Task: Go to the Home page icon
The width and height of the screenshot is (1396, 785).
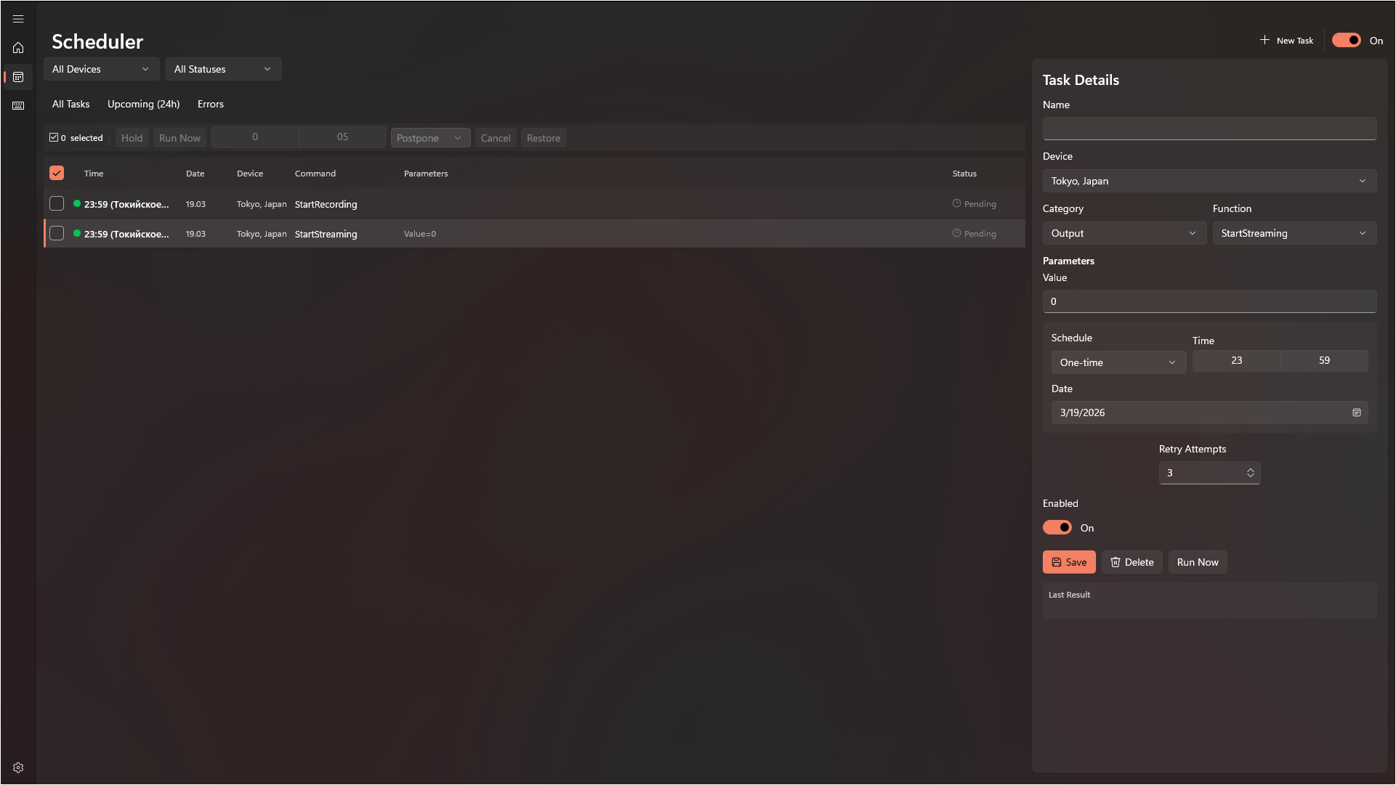Action: [x=18, y=48]
